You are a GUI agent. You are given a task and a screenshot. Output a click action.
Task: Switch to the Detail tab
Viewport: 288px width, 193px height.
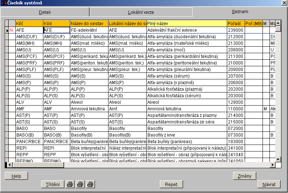point(45,12)
